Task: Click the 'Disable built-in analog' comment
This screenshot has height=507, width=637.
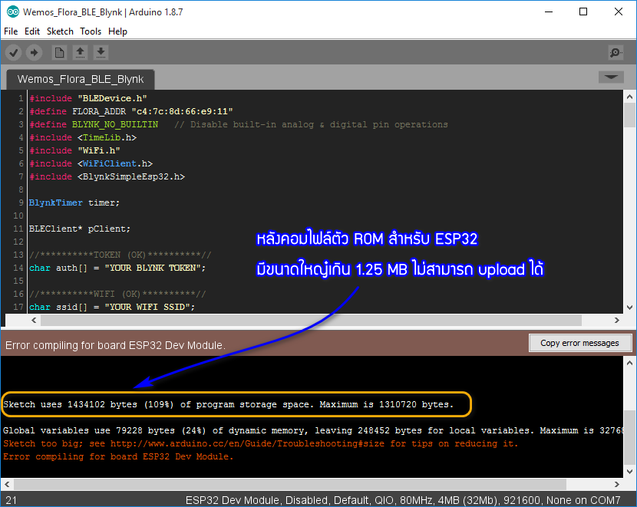Action: coord(311,124)
